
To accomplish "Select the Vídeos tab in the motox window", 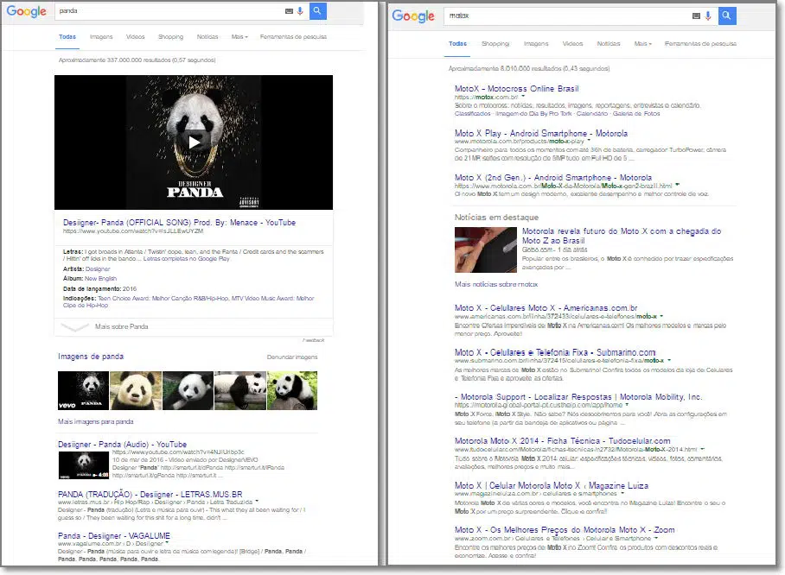I will tap(572, 43).
